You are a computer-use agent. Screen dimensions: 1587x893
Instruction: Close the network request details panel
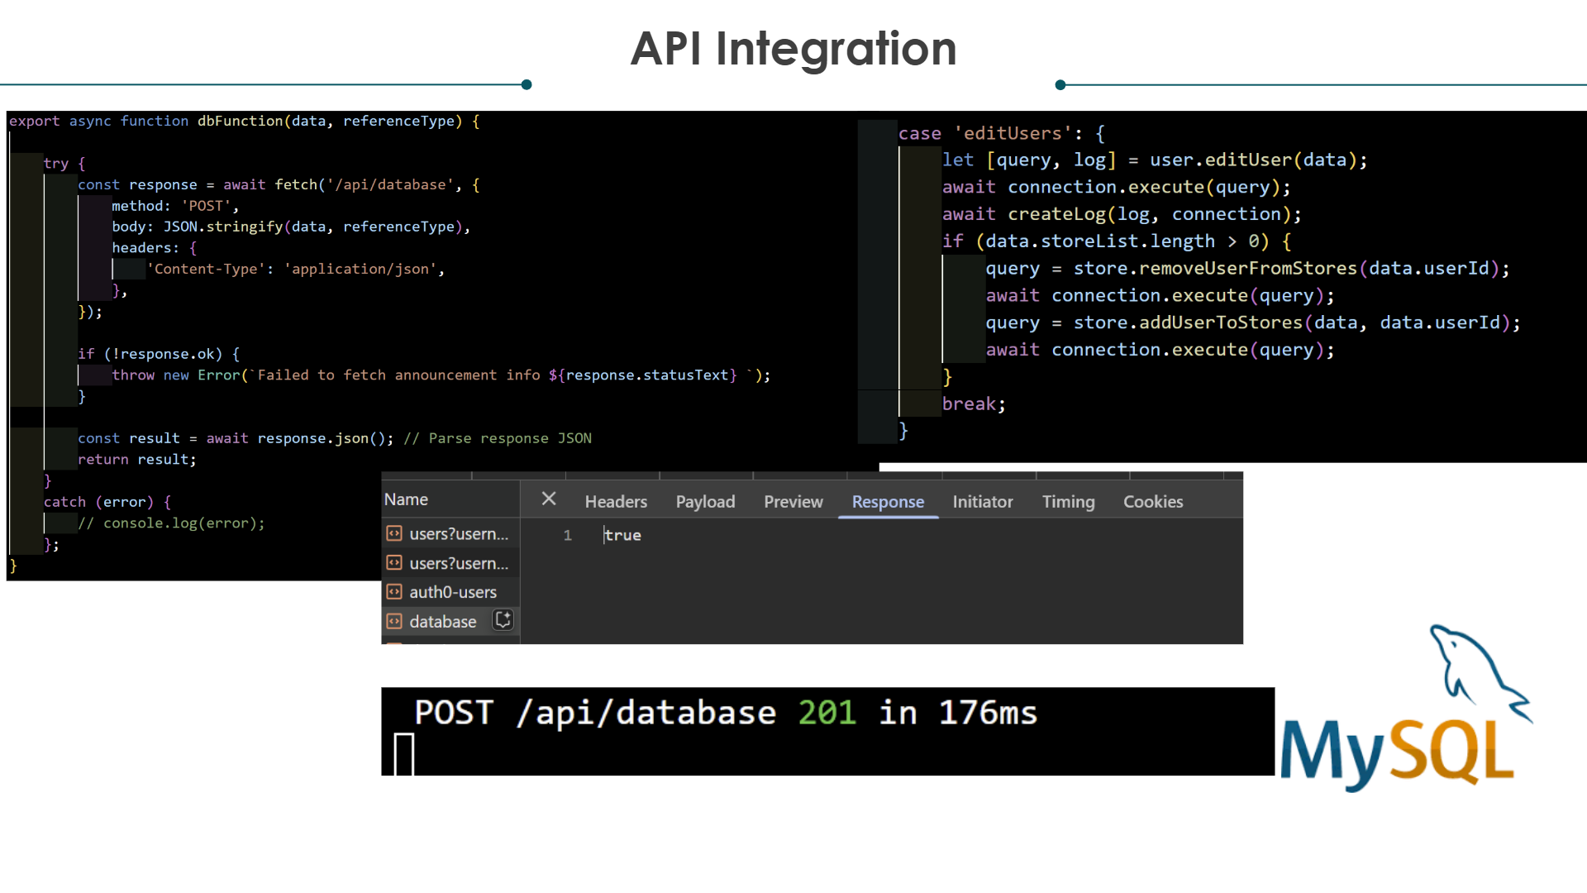(x=549, y=499)
